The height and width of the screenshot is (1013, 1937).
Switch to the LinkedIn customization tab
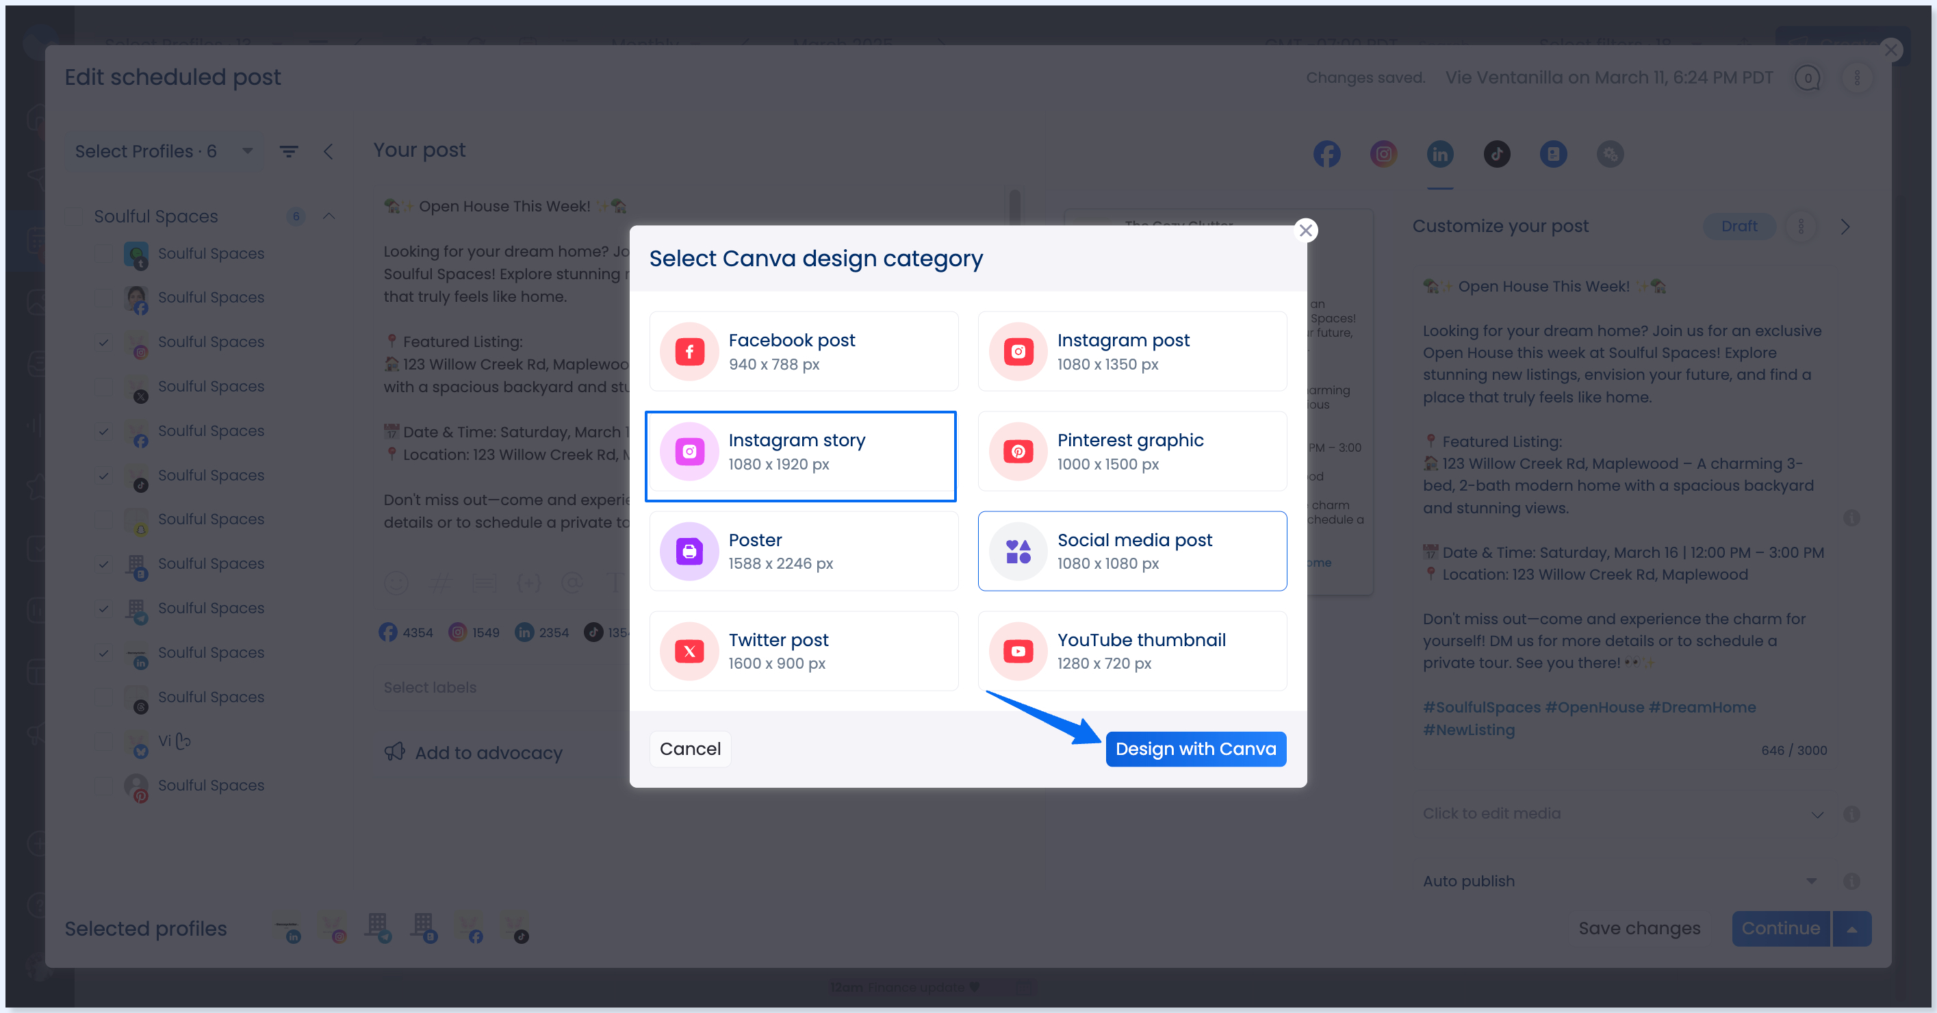coord(1440,154)
